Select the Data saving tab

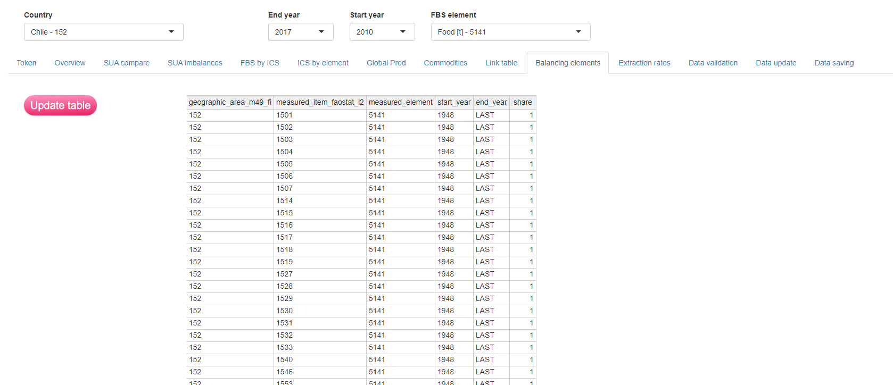click(x=833, y=63)
